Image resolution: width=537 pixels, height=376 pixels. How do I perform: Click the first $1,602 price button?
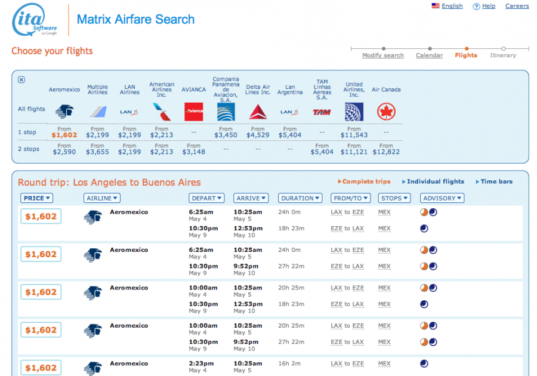click(41, 216)
